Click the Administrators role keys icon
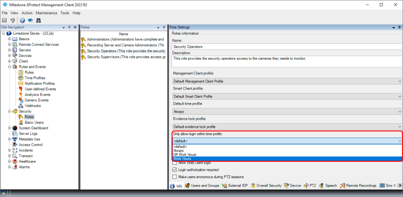 pyautogui.click(x=83, y=40)
